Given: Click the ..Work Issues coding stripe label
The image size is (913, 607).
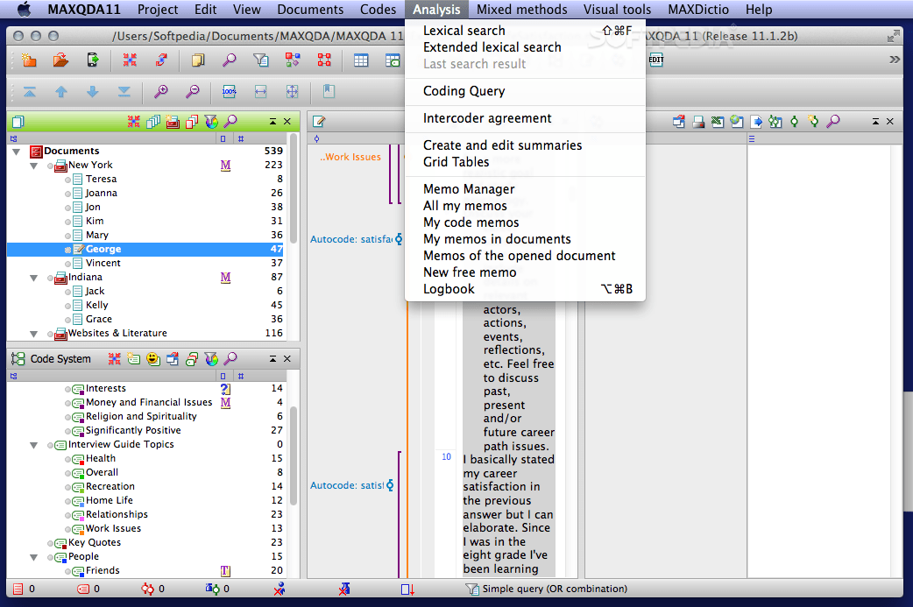Looking at the screenshot, I should 350,157.
